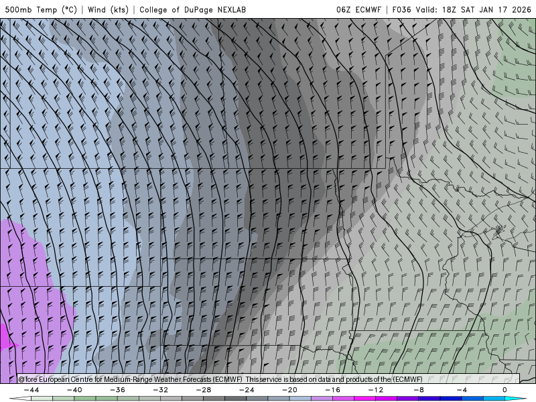Click "College of DuPage NEXLAB" header text

pos(192,9)
